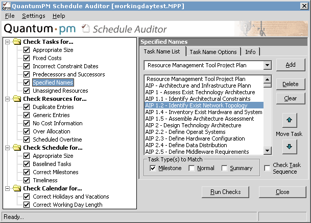Uncheck Appropriate Size under Check Tasks
The image size is (311, 223).
(x=27, y=50)
